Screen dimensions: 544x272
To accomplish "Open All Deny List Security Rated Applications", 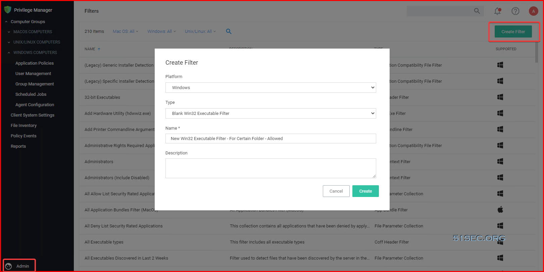I will [x=123, y=226].
